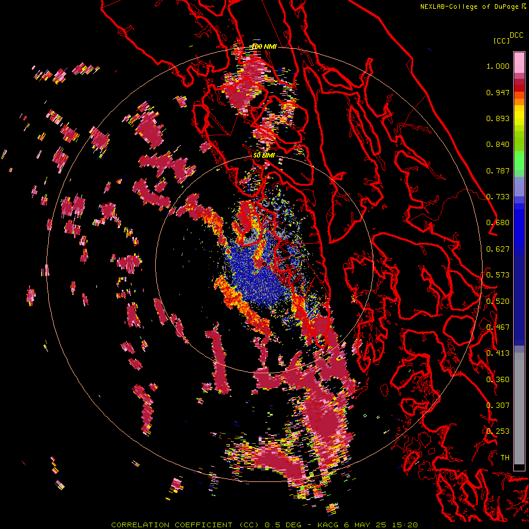529x529 pixels.
Task: Click the 0.360 scale value
Action: [x=498, y=380]
